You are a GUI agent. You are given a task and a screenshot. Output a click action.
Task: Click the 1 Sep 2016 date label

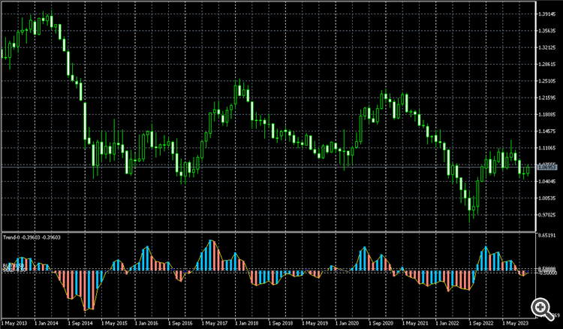[181, 323]
